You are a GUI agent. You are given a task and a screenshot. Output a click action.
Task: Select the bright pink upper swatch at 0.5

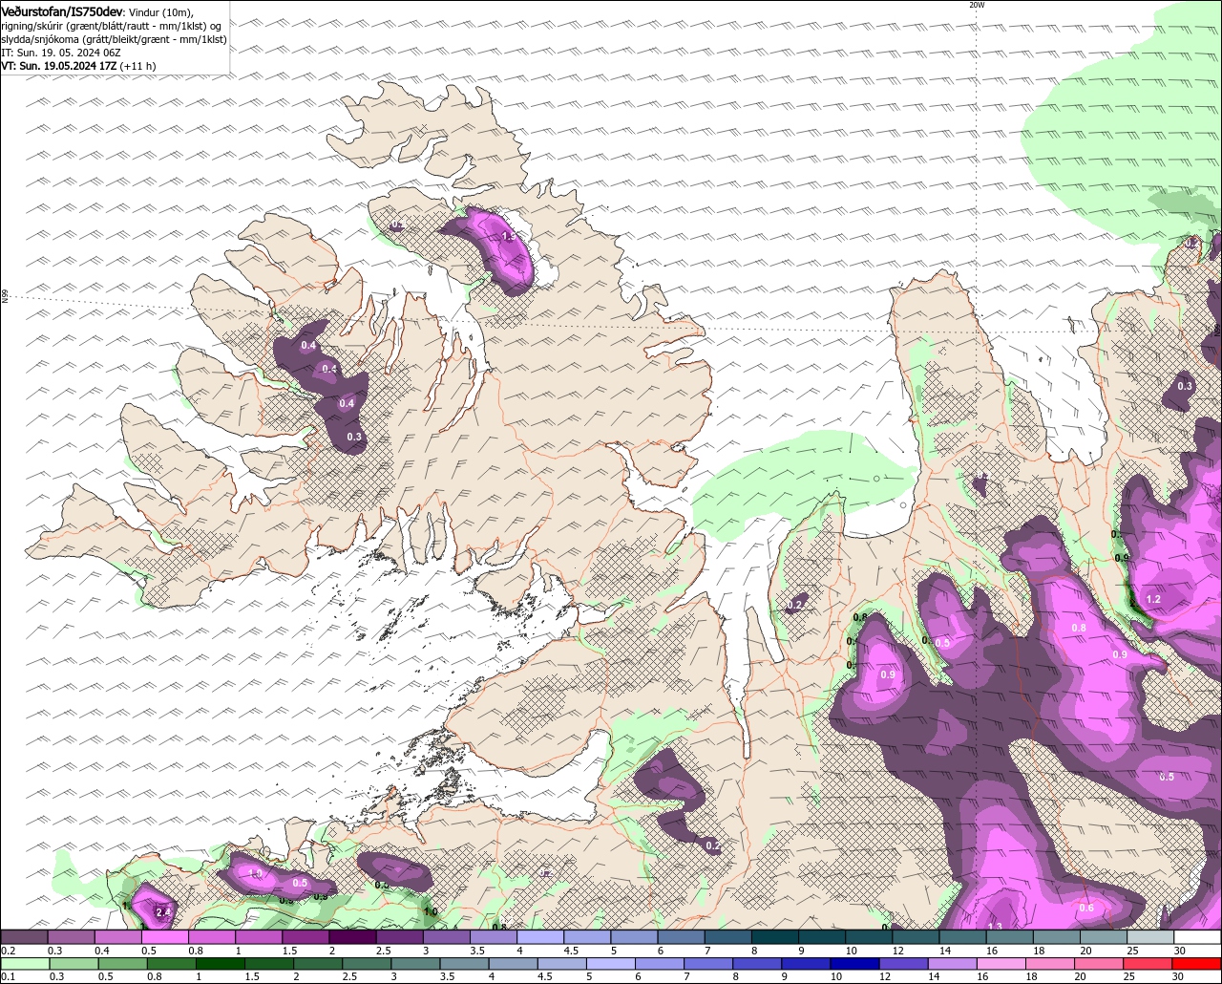pos(165,938)
